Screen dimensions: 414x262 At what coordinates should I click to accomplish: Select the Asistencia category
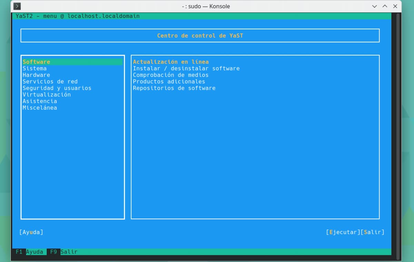(x=40, y=101)
